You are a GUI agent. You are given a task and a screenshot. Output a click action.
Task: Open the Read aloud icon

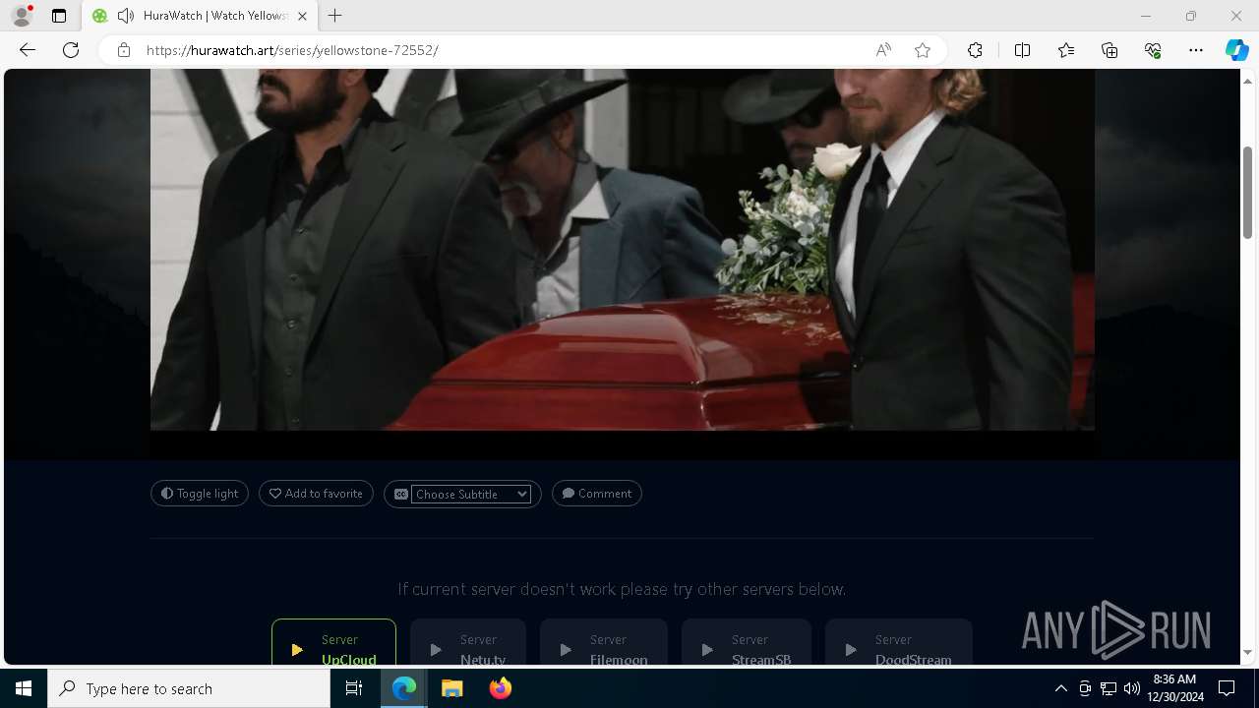(x=883, y=50)
